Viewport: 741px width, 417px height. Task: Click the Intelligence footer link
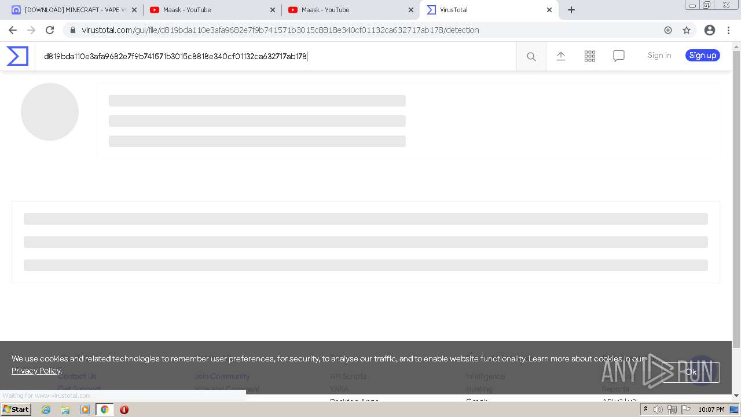point(485,376)
